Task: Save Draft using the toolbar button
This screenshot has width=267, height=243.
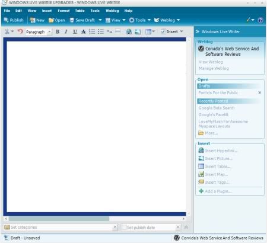Action: point(82,20)
